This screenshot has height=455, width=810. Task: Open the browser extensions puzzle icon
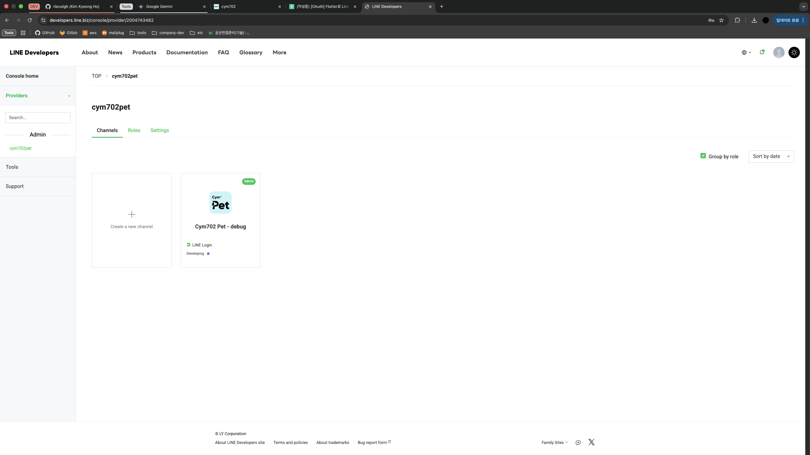[x=737, y=20]
